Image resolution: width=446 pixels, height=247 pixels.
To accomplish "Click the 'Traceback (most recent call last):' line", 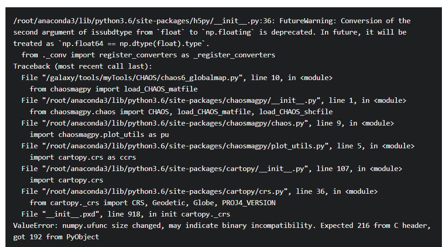I will tap(82, 66).
